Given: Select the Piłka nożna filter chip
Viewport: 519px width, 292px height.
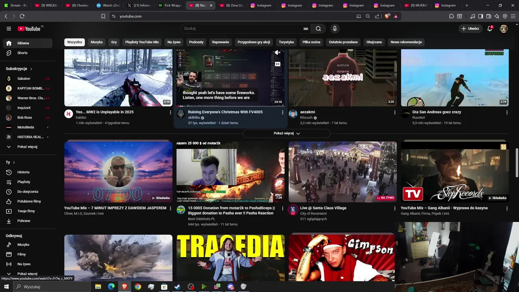Looking at the screenshot, I should [311, 42].
